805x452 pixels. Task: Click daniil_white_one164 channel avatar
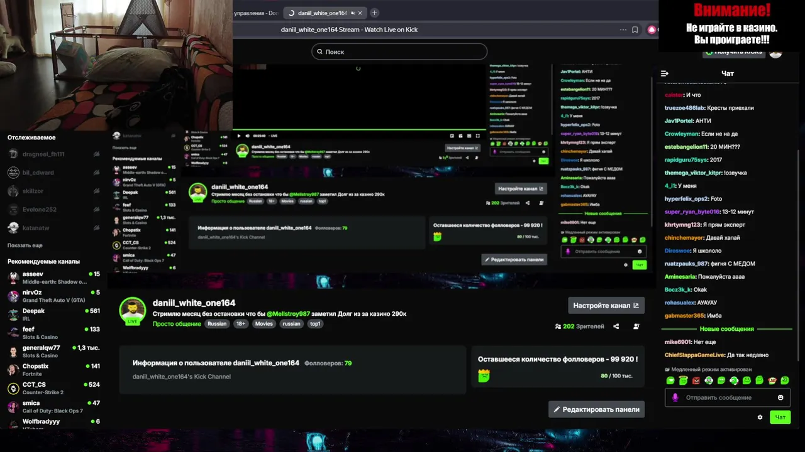133,310
